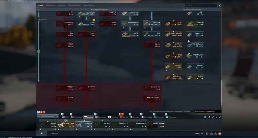
Task: Click the wrench repair icon
Action: tap(209, 117)
